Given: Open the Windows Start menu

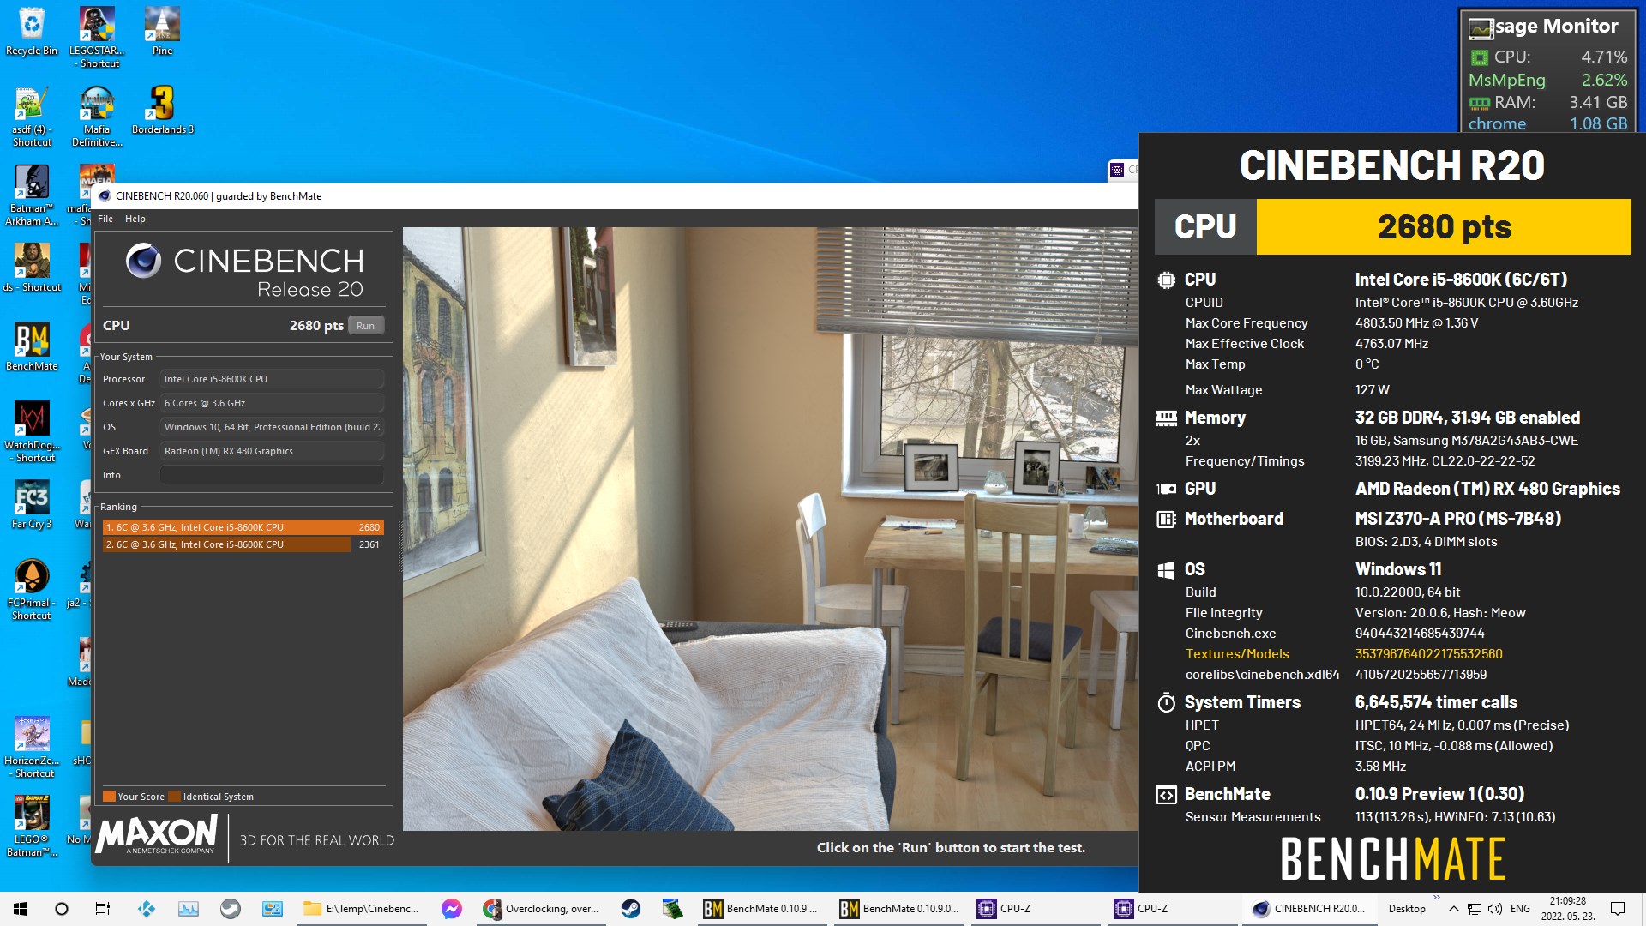Looking at the screenshot, I should [x=21, y=909].
